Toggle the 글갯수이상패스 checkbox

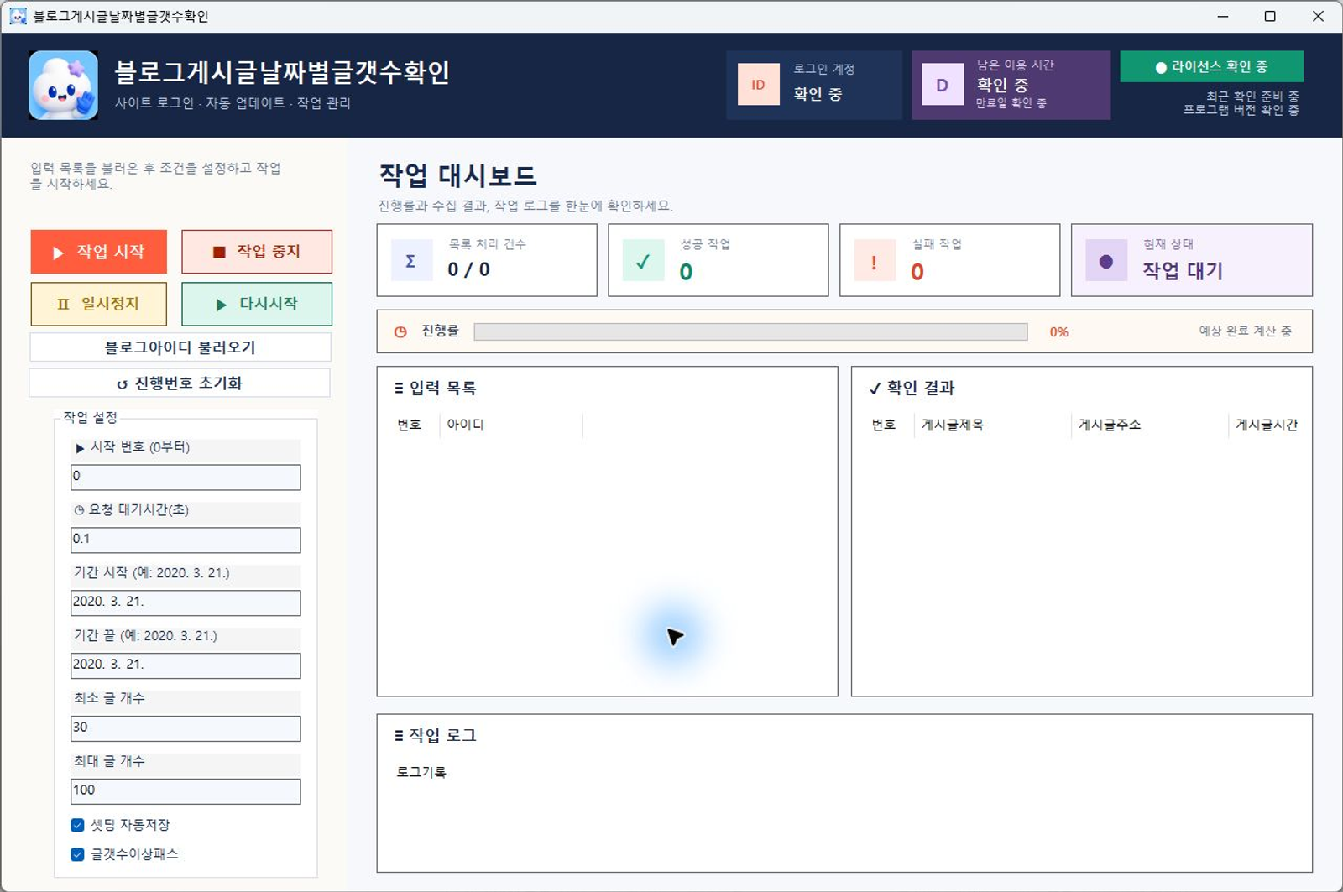point(77,854)
